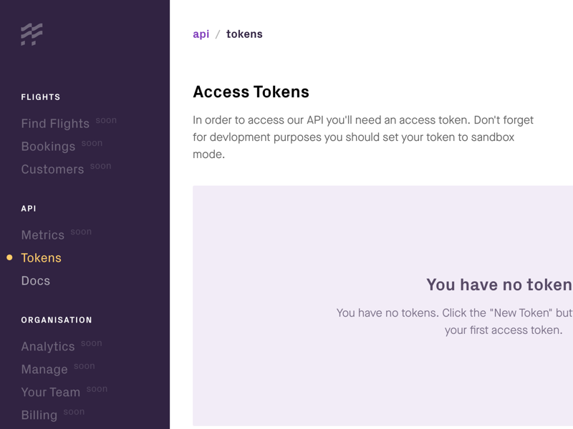This screenshot has height=429, width=573.
Task: Click the tokens breadcrumb label
Action: [244, 34]
